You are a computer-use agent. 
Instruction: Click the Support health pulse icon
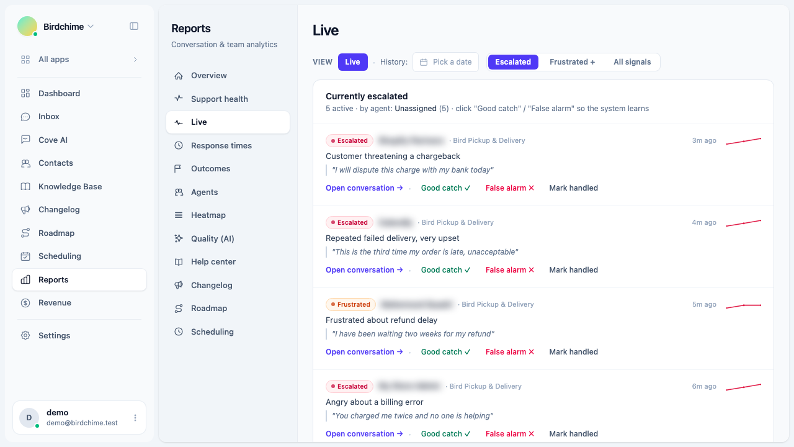(179, 99)
